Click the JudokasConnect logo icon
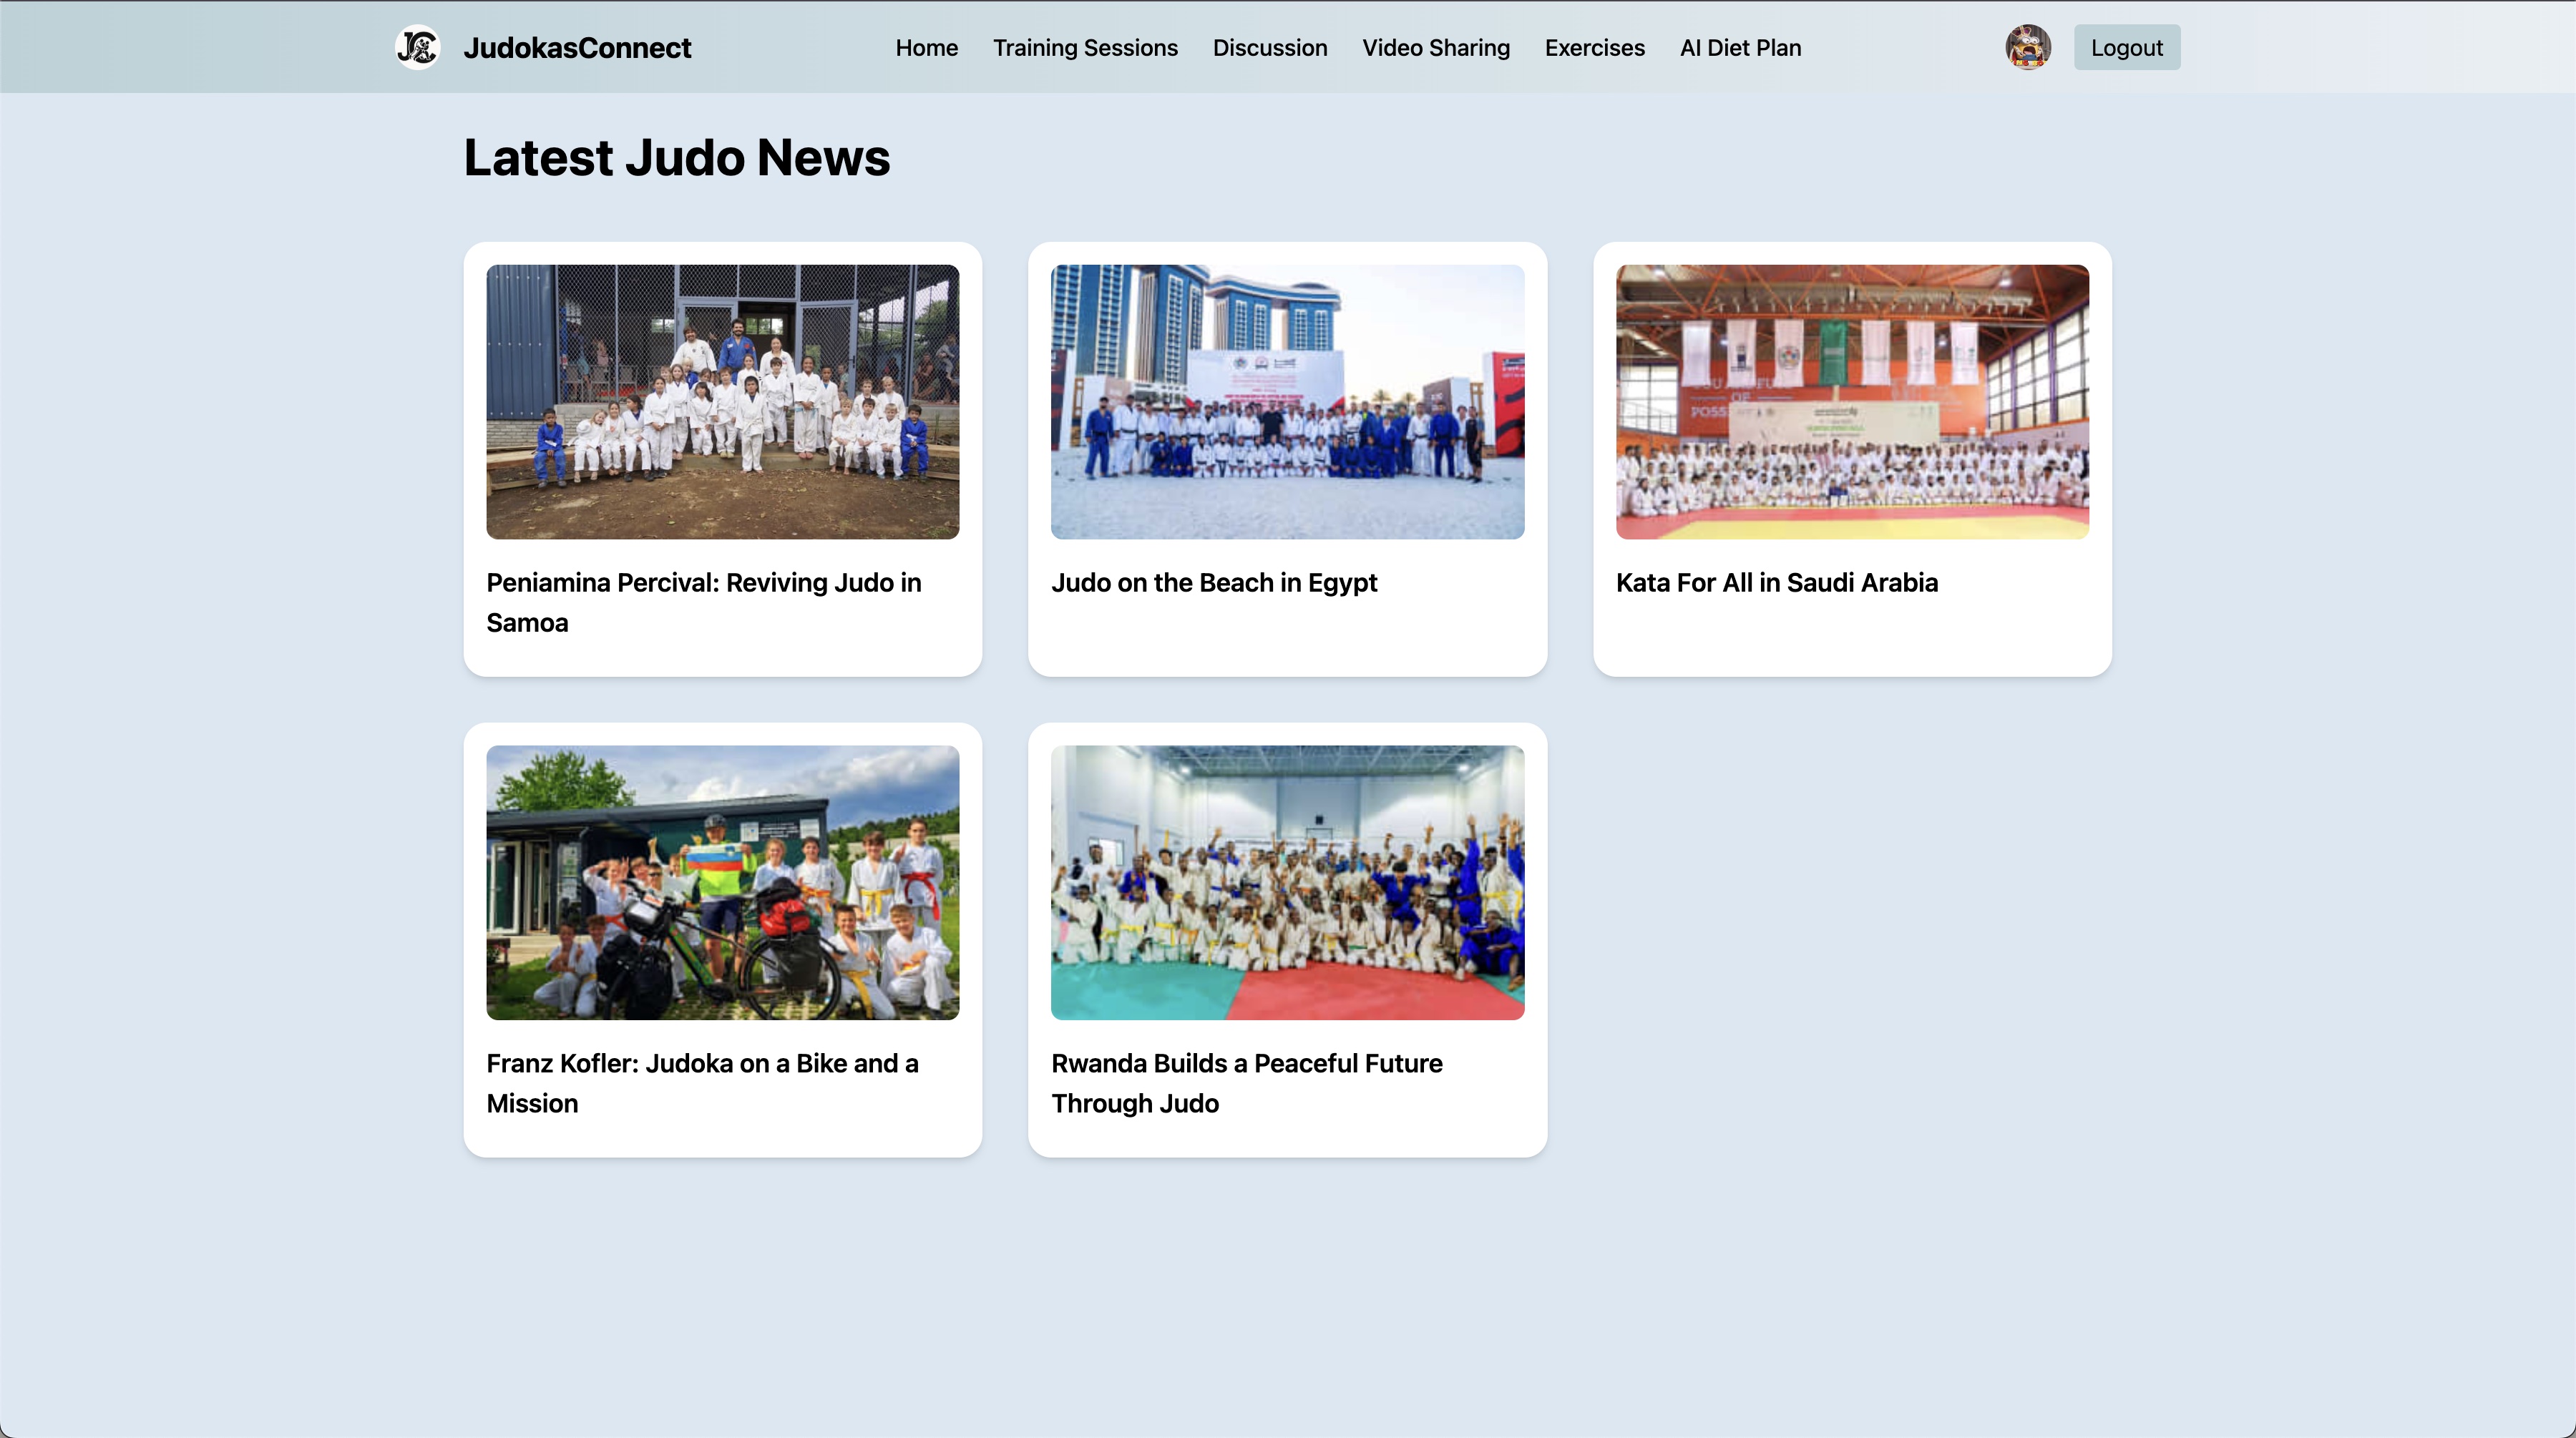The width and height of the screenshot is (2576, 1438). (x=417, y=47)
